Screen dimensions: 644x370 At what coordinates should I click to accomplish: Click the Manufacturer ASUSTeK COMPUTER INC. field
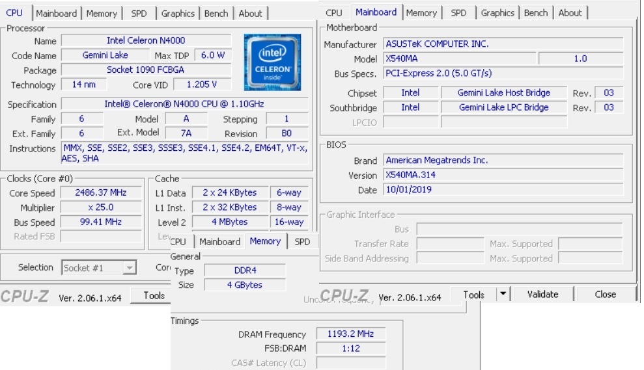point(503,44)
